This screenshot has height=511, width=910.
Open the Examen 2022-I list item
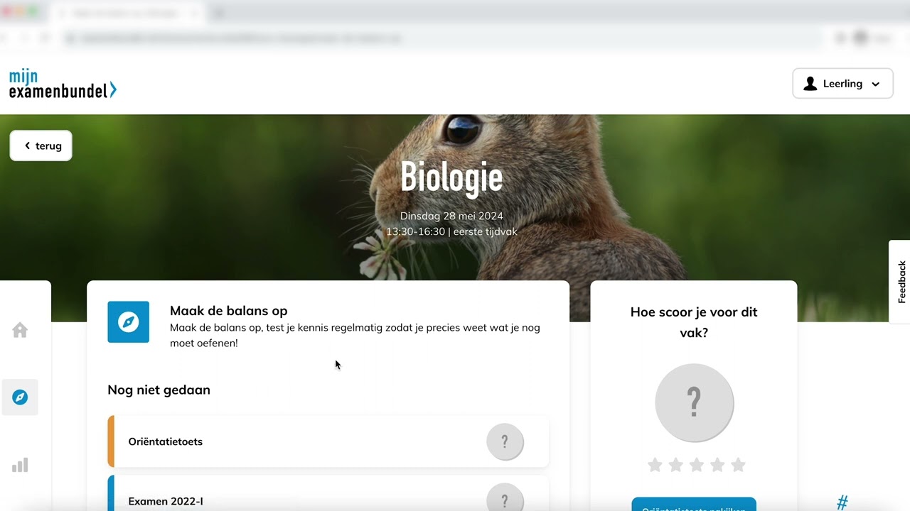328,495
